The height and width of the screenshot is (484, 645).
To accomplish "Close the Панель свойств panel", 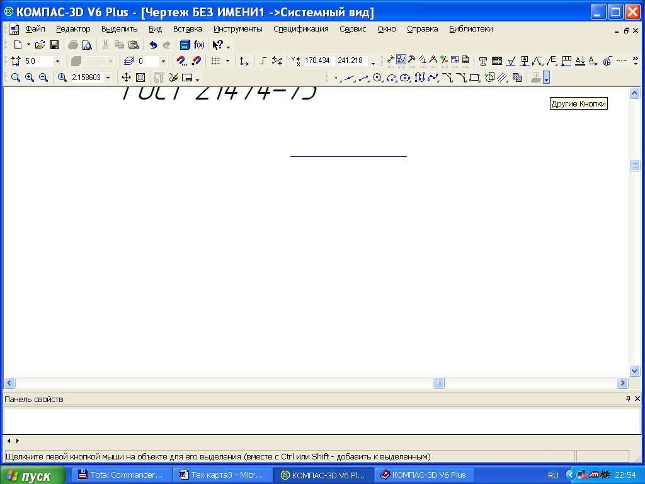I will (637, 398).
